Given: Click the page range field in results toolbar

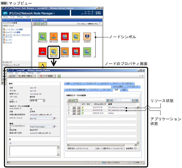Looking at the screenshot, I should click(x=122, y=100).
